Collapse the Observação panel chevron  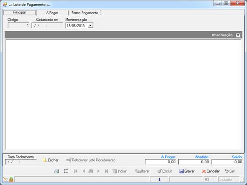[x=238, y=35]
